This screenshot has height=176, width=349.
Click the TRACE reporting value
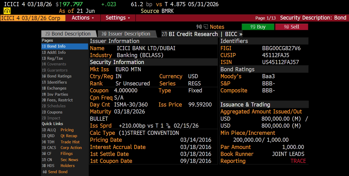pos(298,161)
